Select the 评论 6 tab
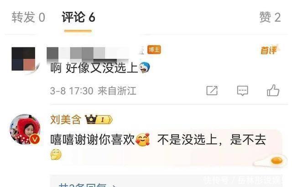The height and width of the screenshot is (187, 292). coord(78,17)
